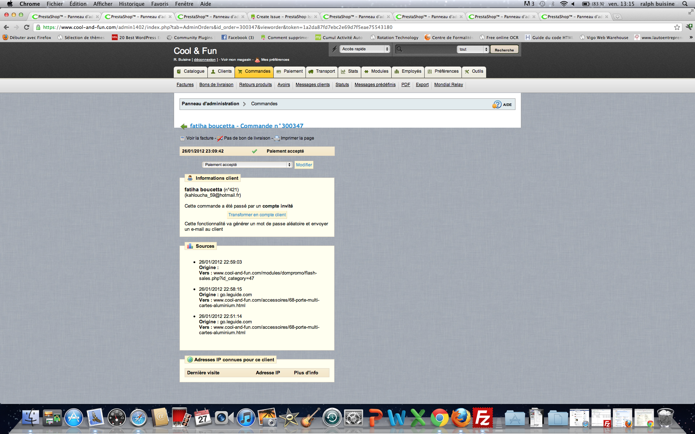
Task: Open the Trash in the dock
Action: (665, 418)
